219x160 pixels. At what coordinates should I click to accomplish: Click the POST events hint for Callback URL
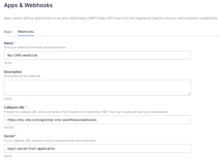[x=86, y=112]
